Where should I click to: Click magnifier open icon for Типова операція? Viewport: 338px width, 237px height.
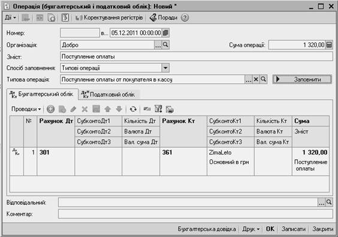(x=263, y=80)
